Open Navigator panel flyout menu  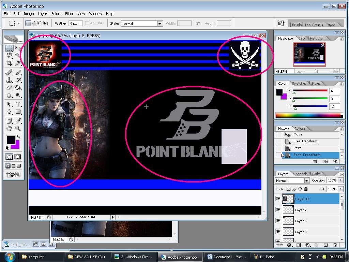[342, 39]
